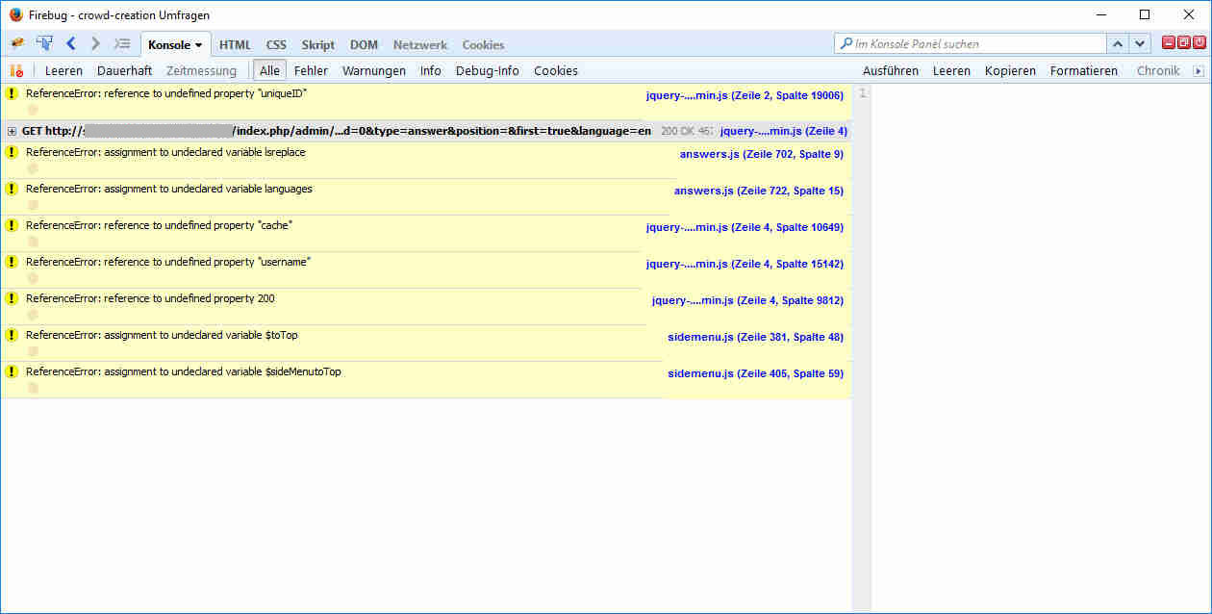
Task: Switch to the HTML panel tab
Action: click(x=235, y=44)
